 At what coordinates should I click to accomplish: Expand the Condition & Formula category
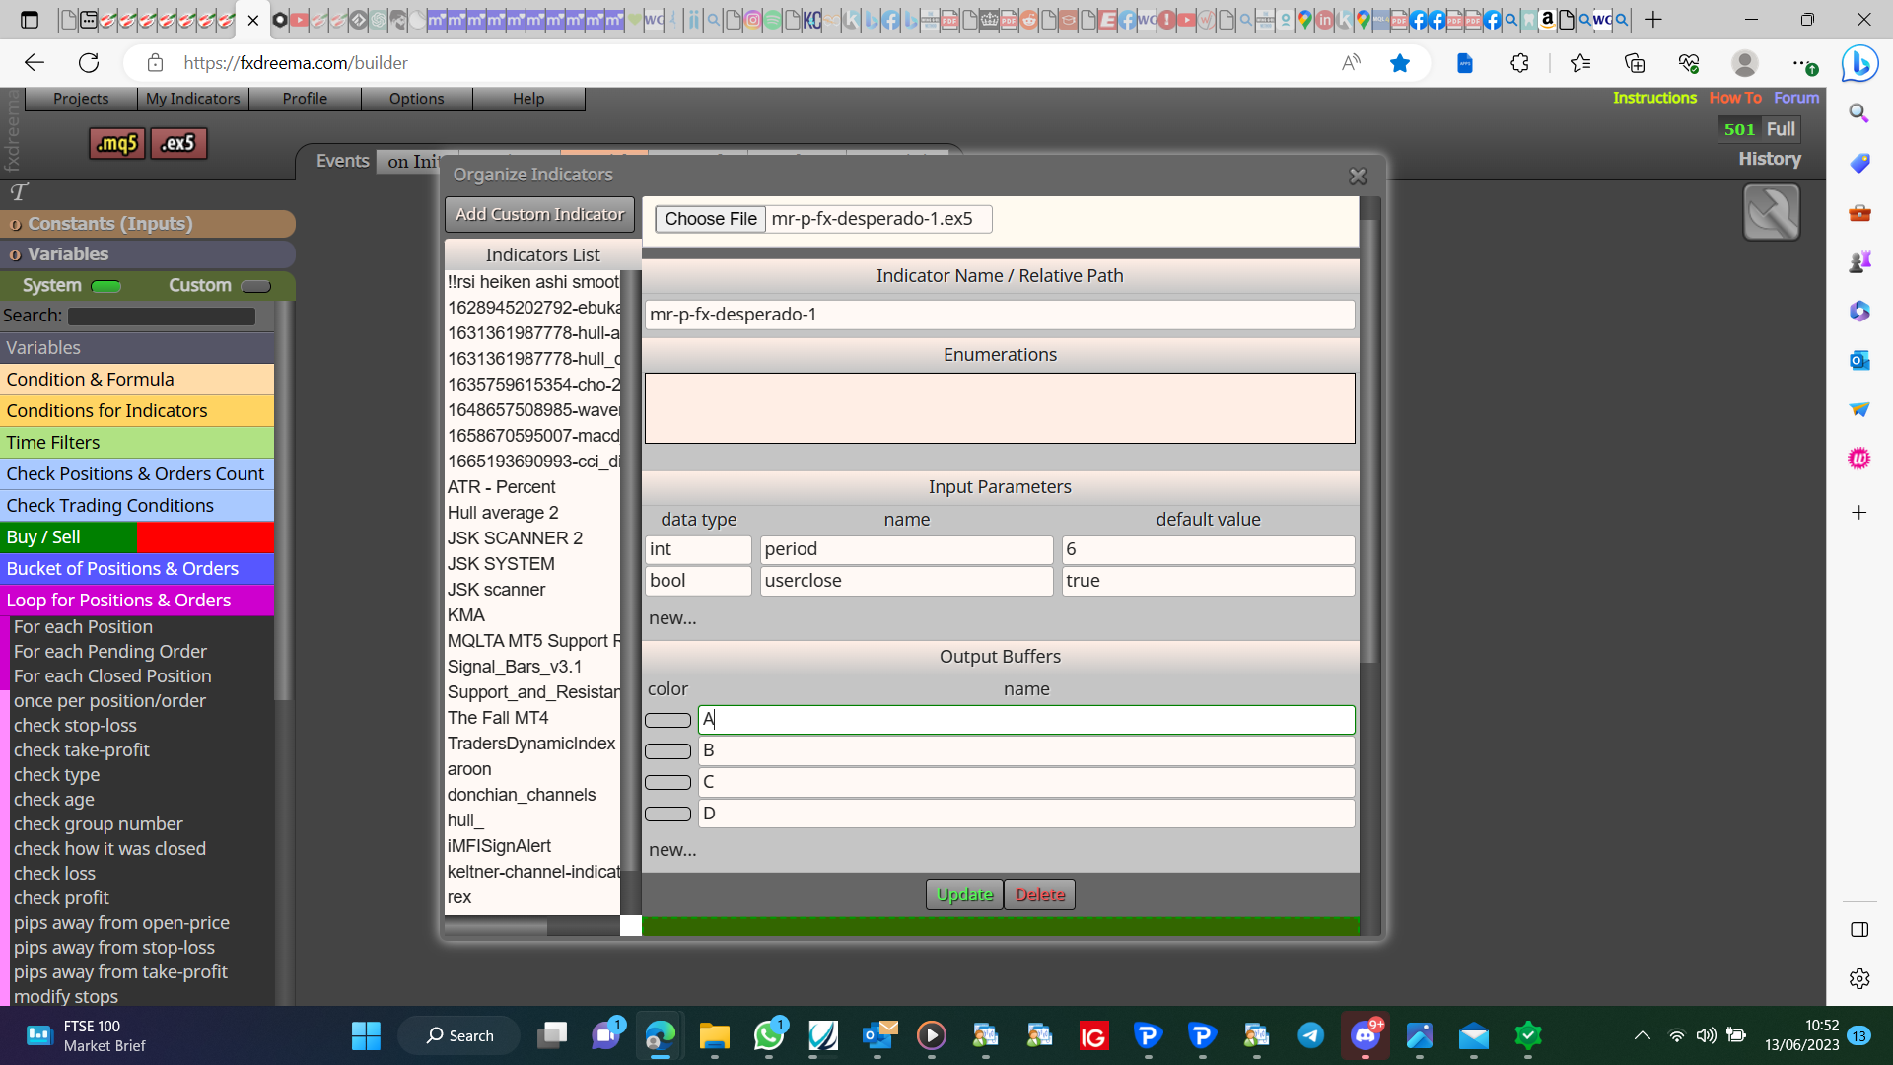tap(137, 380)
